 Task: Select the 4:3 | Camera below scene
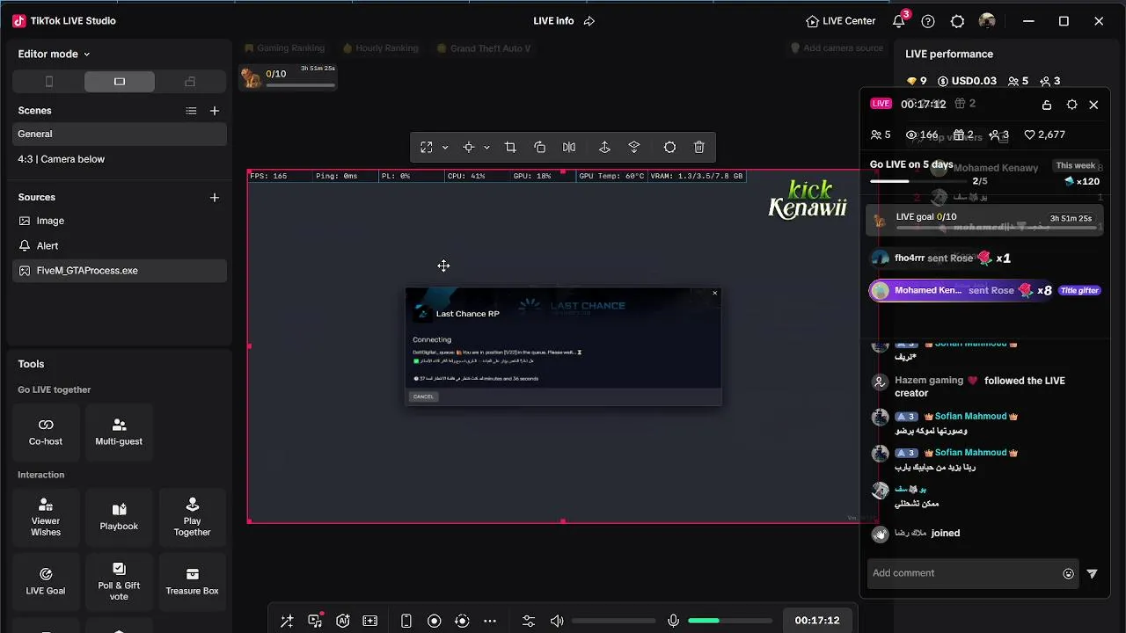pos(120,159)
